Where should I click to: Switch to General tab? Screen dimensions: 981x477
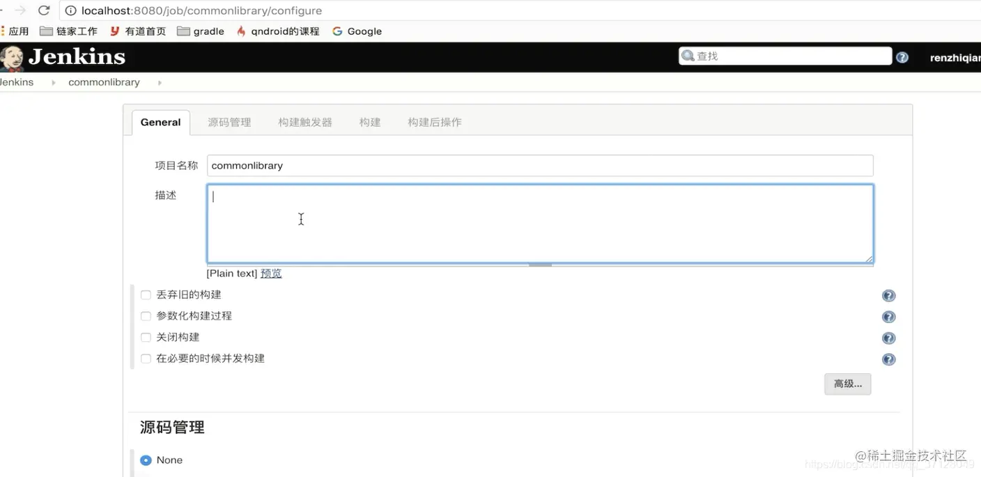160,123
